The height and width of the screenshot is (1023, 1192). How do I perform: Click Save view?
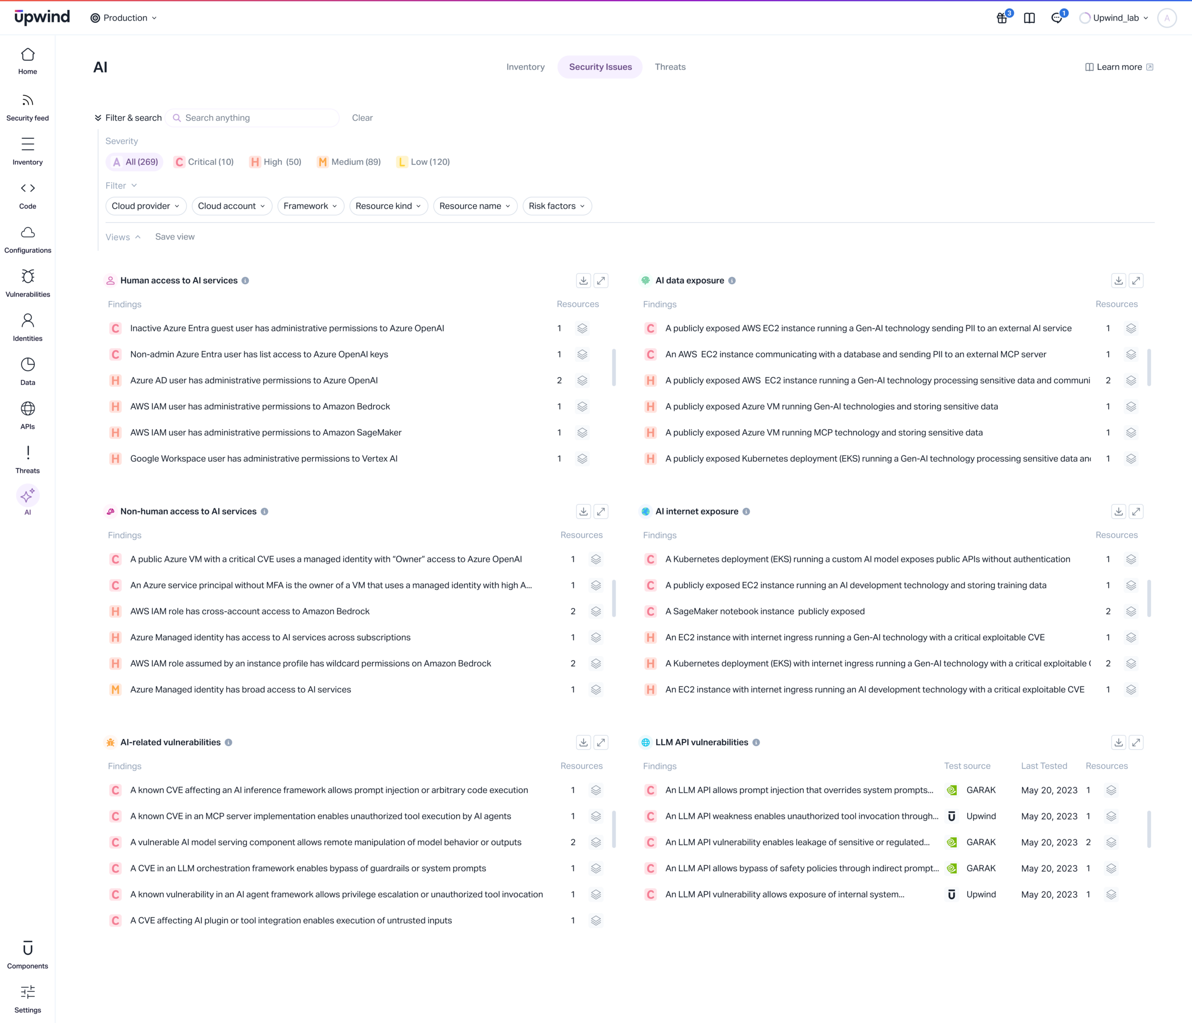pyautogui.click(x=175, y=237)
